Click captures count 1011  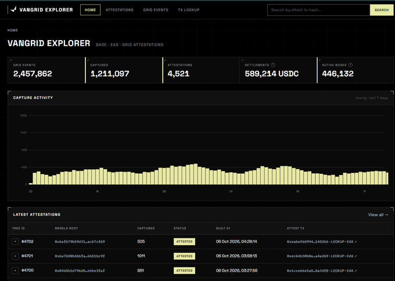[141, 256]
